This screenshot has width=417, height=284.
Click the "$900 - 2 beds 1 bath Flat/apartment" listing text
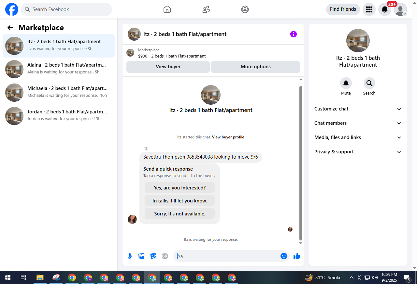click(172, 56)
